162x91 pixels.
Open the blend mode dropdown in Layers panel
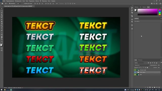pos(142,65)
